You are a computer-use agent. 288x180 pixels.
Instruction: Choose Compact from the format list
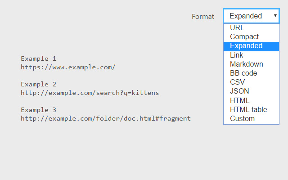pos(244,37)
